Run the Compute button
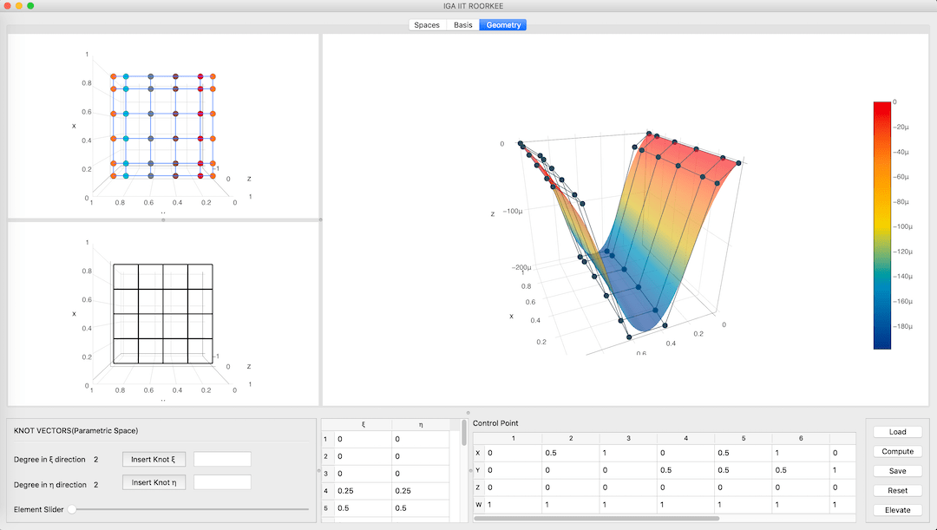 tap(897, 451)
